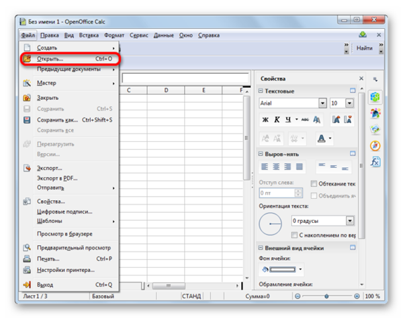This screenshot has width=403, height=319.
Task: Open the Functions fx sidebar icon
Action: (x=375, y=162)
